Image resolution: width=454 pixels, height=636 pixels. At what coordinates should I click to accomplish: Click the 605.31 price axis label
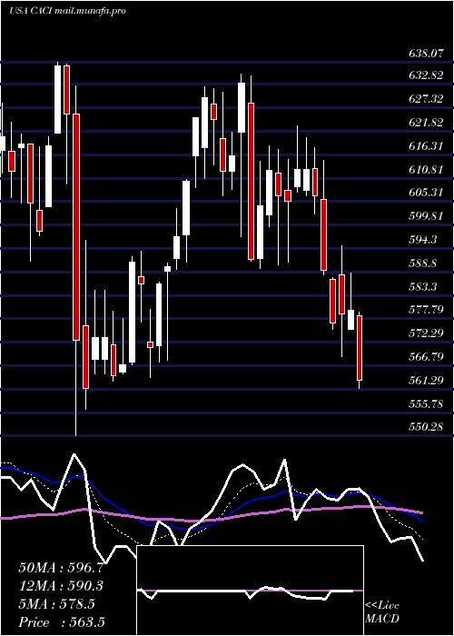point(425,192)
